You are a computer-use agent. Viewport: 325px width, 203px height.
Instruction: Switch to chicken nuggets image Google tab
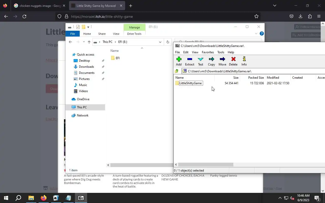39,6
